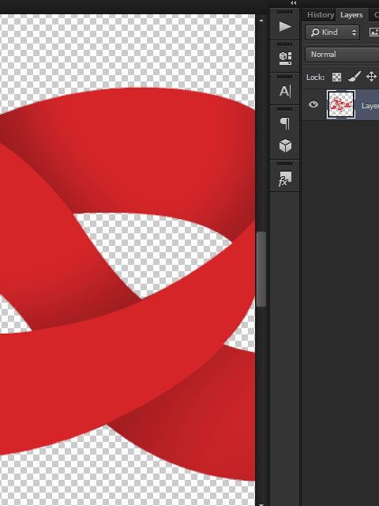
Task: Switch to the History tab
Action: [321, 15]
